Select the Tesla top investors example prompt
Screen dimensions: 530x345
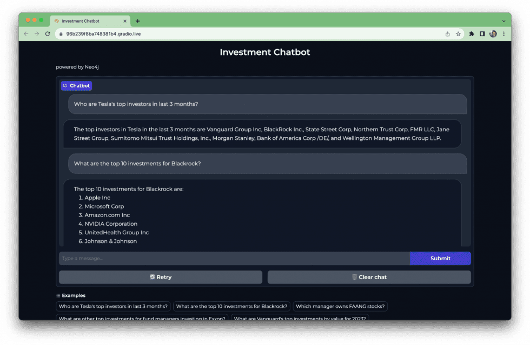point(113,306)
